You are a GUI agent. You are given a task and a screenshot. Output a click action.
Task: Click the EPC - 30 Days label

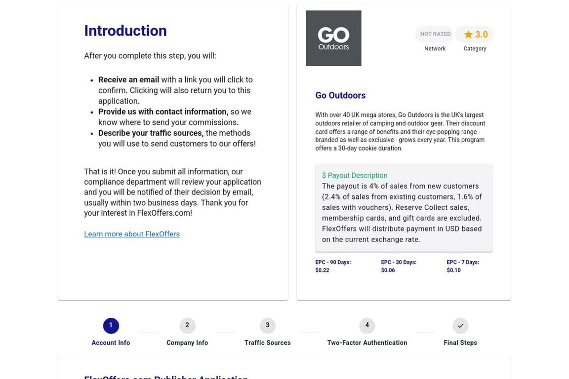[x=399, y=262]
